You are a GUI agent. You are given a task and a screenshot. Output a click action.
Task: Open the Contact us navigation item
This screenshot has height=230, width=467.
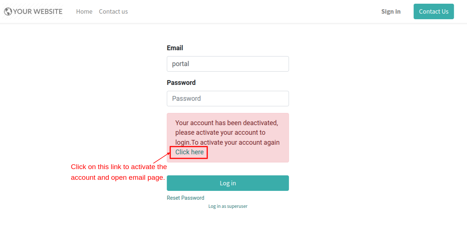tap(113, 11)
